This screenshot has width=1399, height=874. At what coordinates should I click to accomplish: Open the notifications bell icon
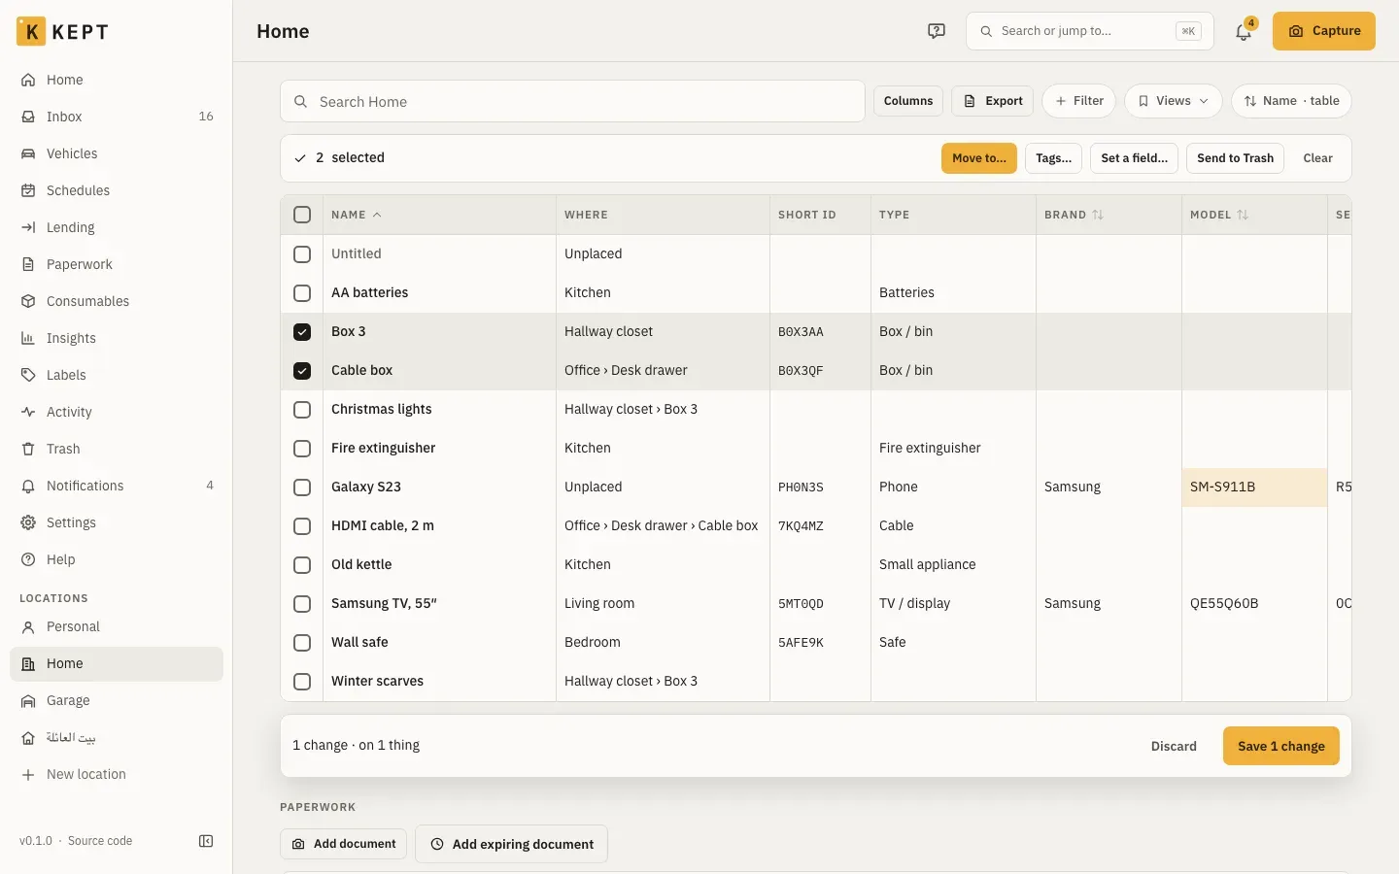pyautogui.click(x=1244, y=31)
